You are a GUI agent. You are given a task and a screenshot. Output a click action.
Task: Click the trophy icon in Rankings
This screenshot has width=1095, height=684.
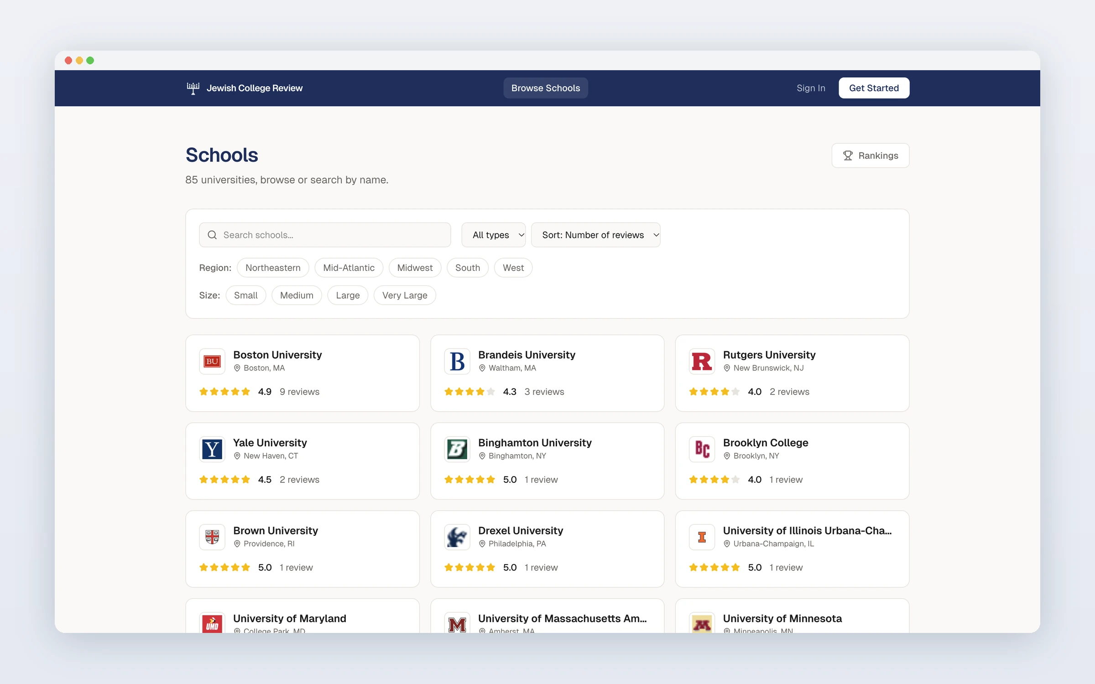[x=848, y=155]
